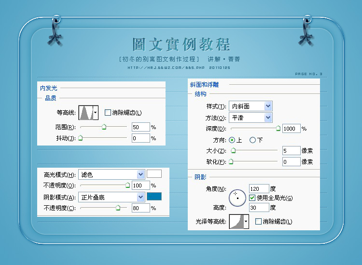This screenshot has height=265, width=362.
Task: Click the 结构 section label
Action: tap(200, 94)
